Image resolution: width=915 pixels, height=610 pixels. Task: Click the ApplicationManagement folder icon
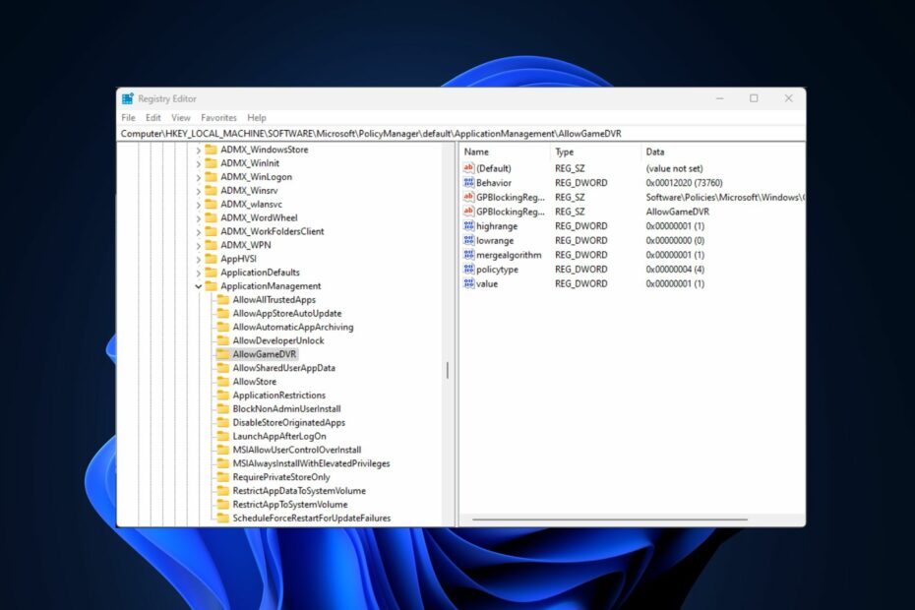coord(211,286)
